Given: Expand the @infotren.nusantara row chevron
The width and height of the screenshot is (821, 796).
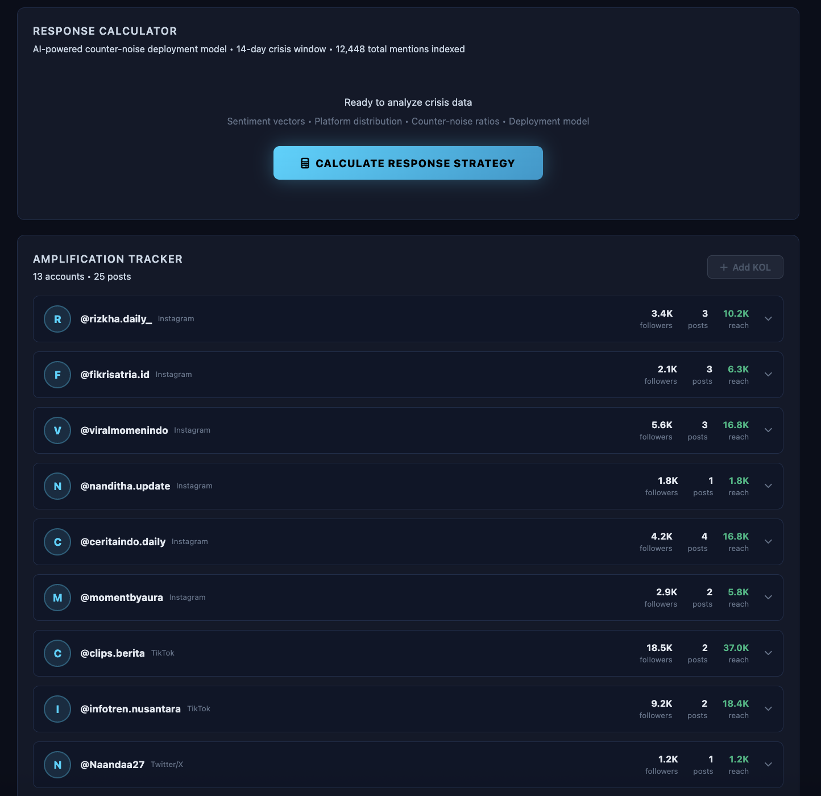Looking at the screenshot, I should tap(768, 709).
